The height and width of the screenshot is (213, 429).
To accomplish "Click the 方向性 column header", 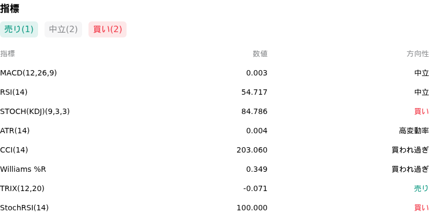I will [418, 54].
